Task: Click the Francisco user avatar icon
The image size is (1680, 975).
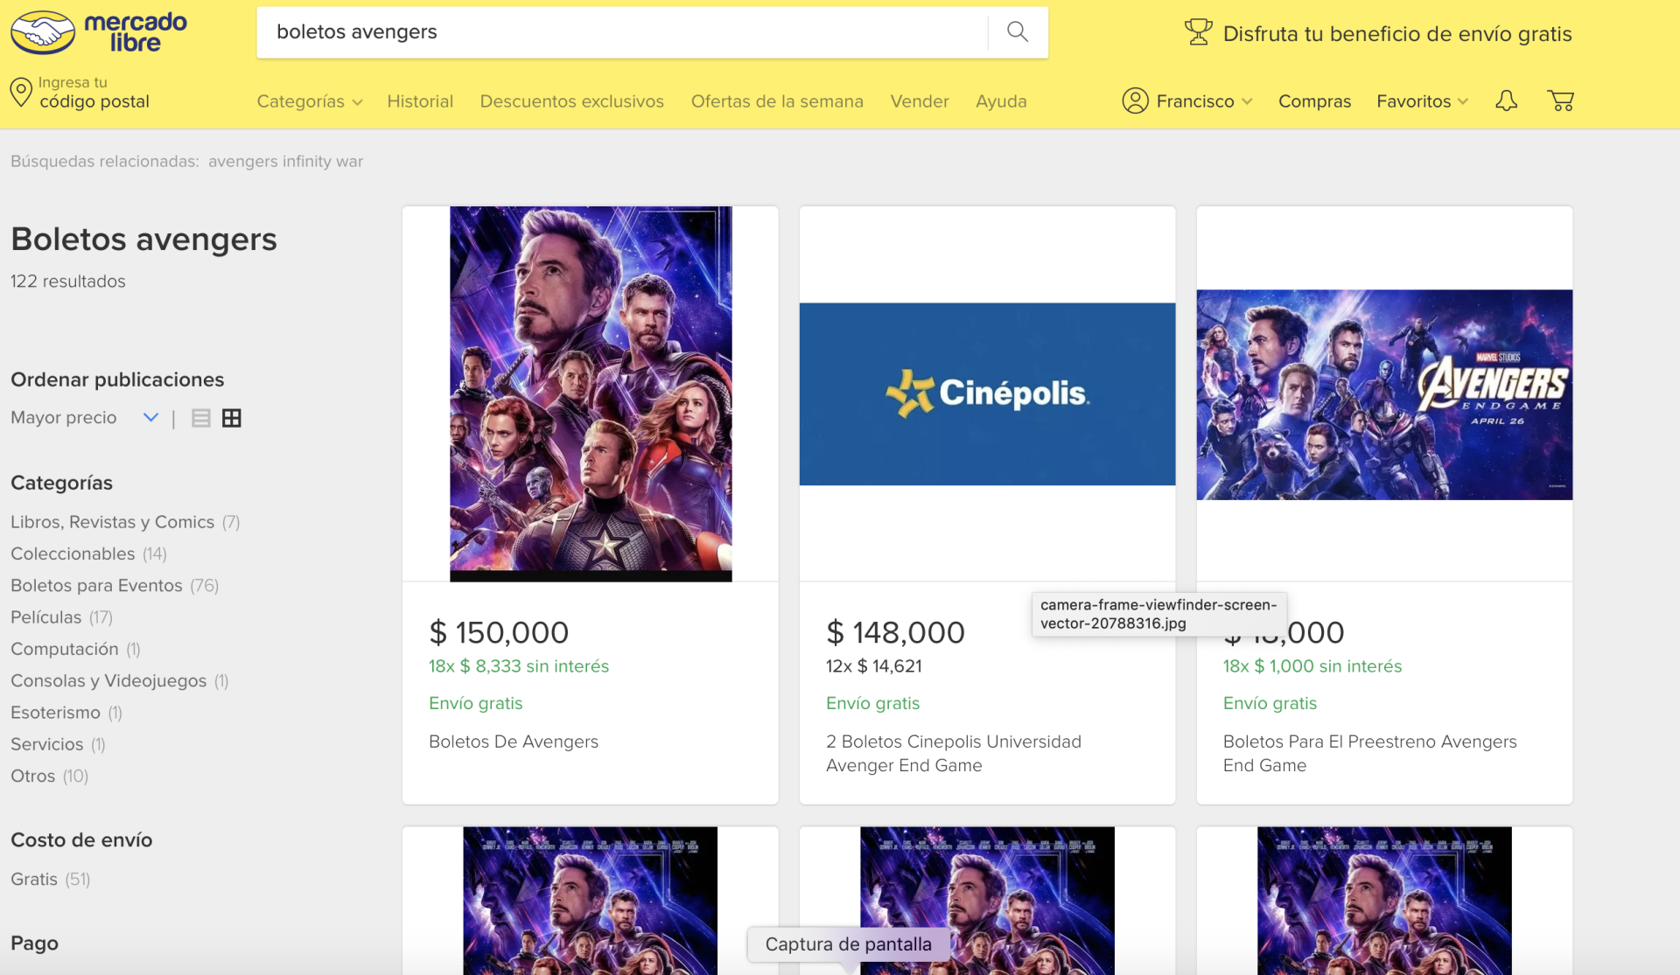Action: [x=1135, y=101]
